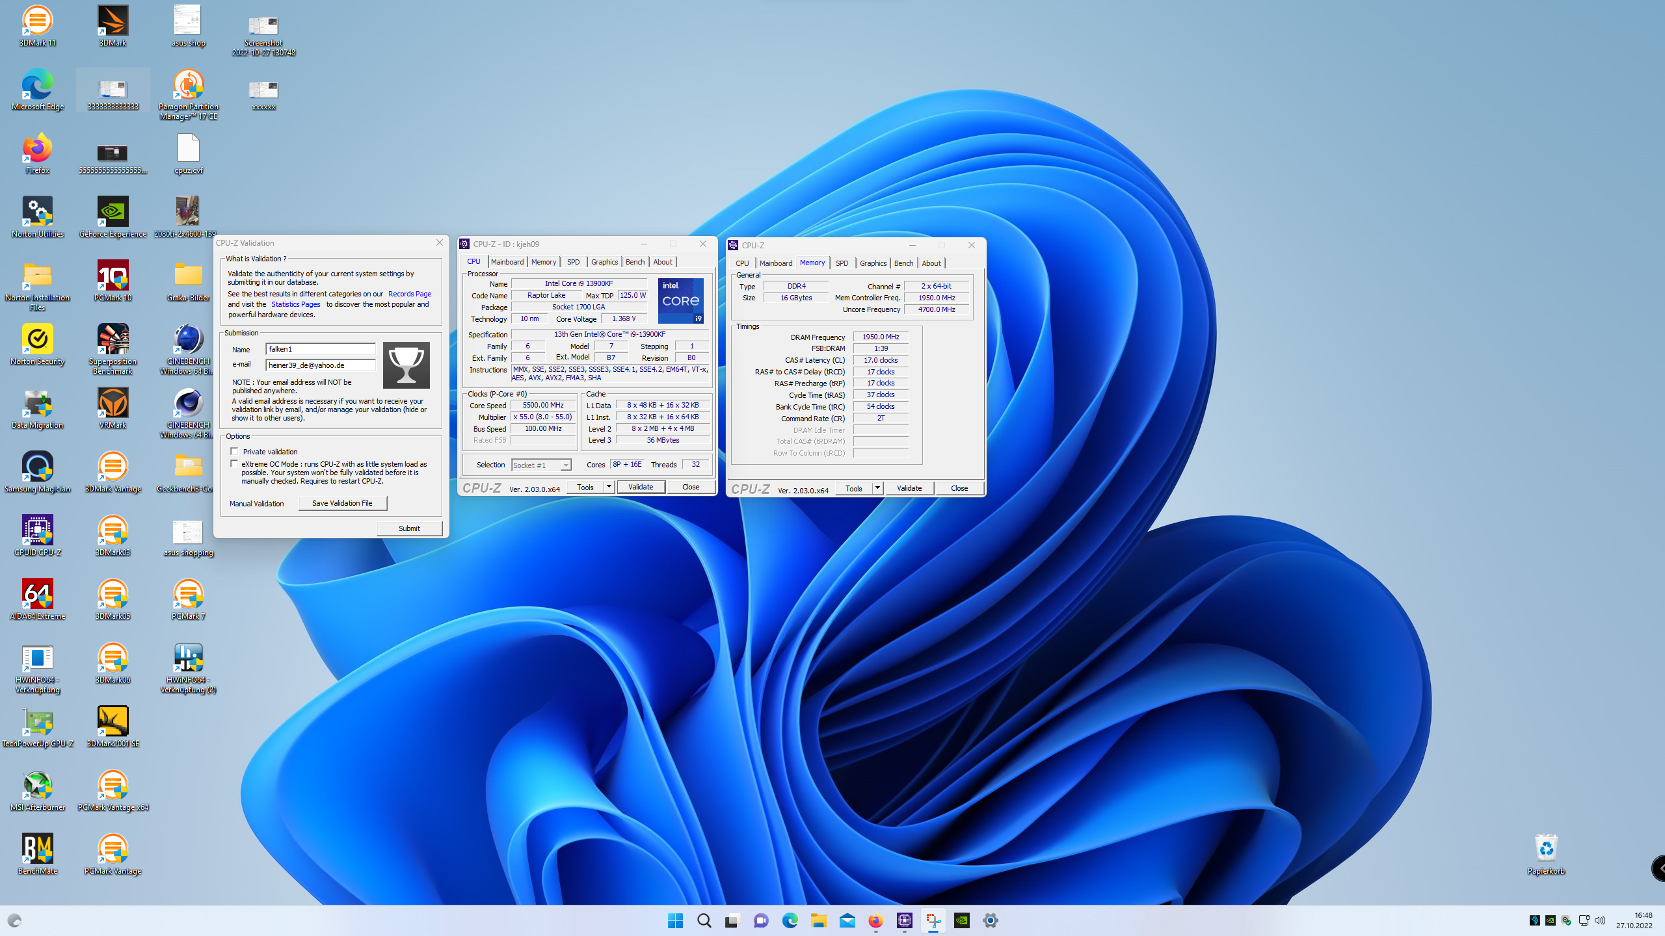Open BenchMate desktop icon
This screenshot has height=936, width=1665.
click(37, 854)
